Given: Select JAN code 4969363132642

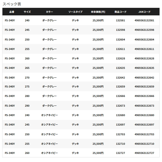Looking at the screenshot, I should coord(144,77).
